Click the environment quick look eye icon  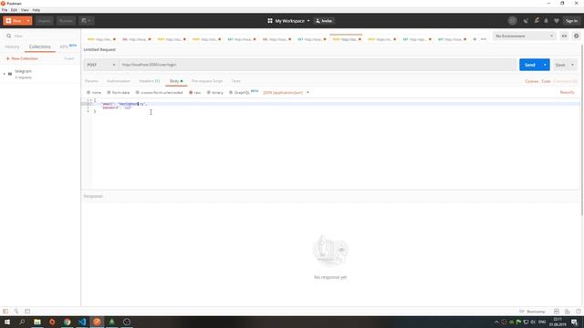(564, 36)
